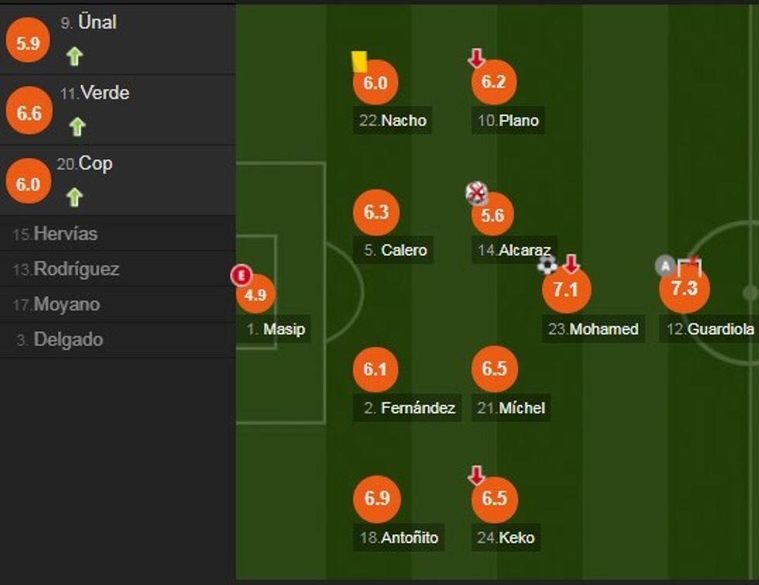Click the green sub-on arrow under Cop
This screenshot has height=585, width=759.
74,197
